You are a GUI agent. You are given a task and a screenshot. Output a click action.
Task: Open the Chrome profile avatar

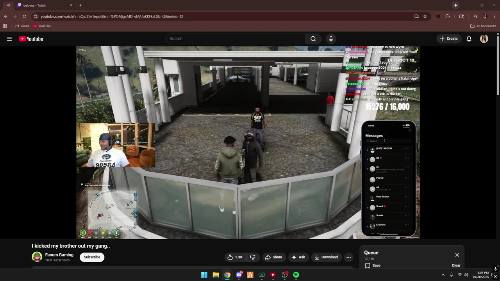tap(485, 16)
